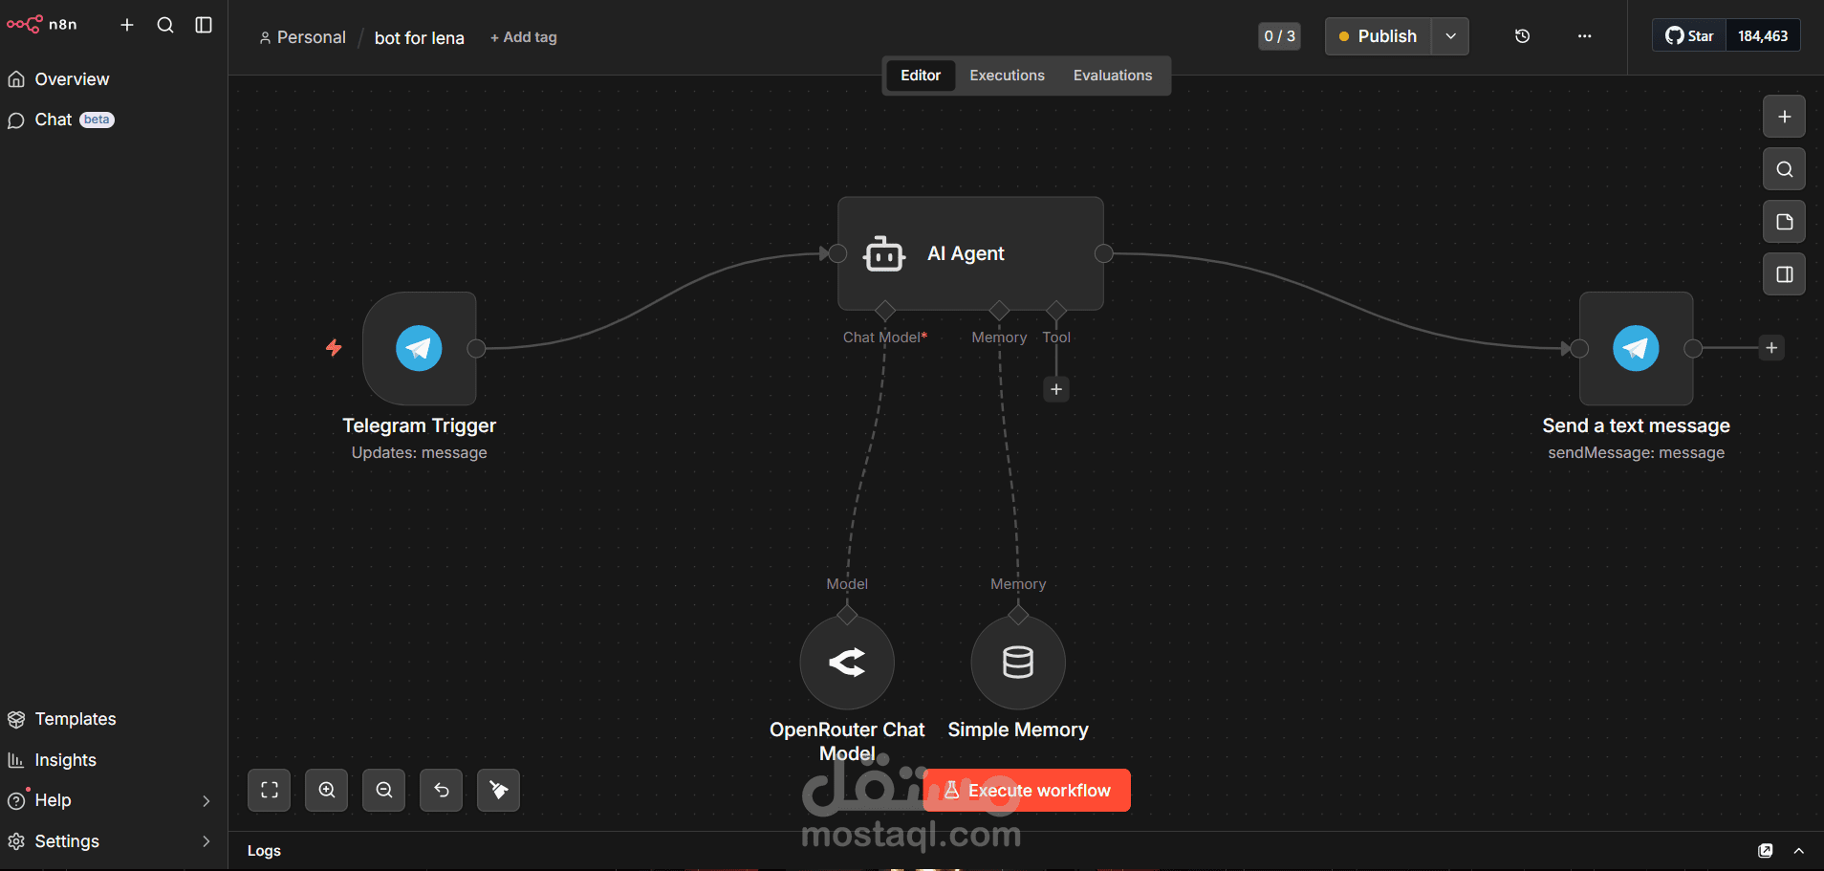Image resolution: width=1824 pixels, height=871 pixels.
Task: Toggle the canvas side panel button
Action: [1784, 274]
